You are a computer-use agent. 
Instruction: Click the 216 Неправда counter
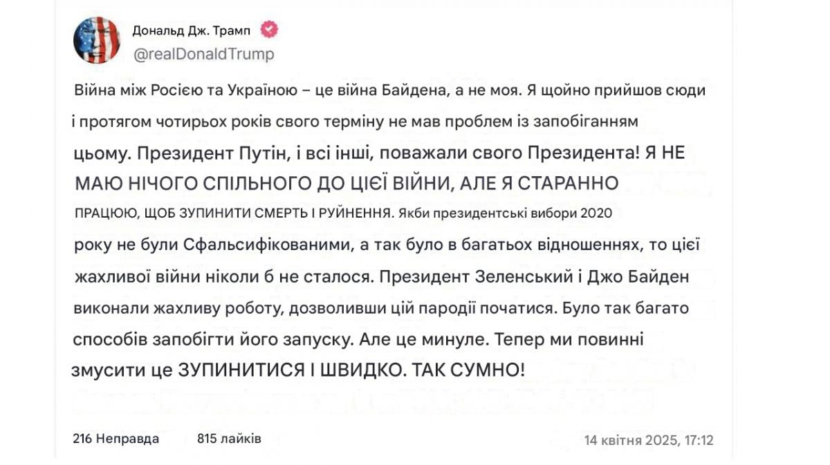(116, 439)
